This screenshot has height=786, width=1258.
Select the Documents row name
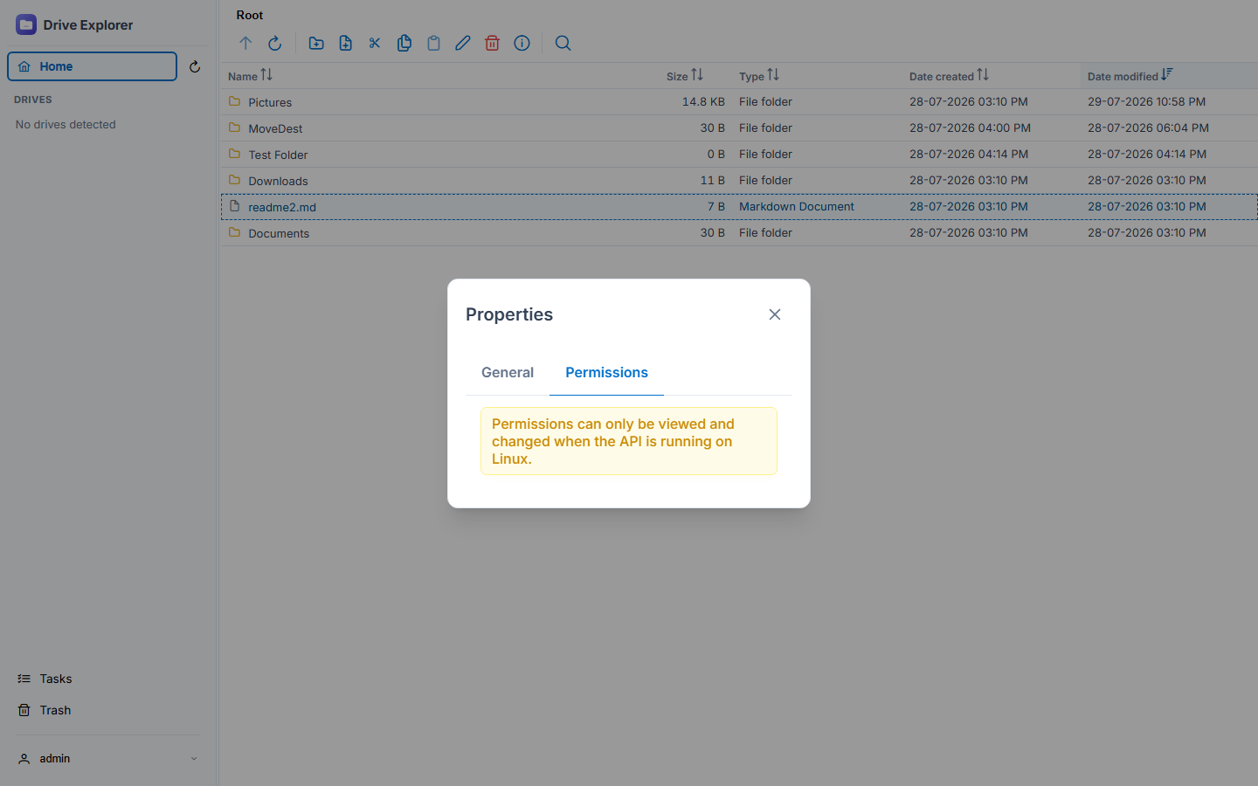tap(279, 233)
